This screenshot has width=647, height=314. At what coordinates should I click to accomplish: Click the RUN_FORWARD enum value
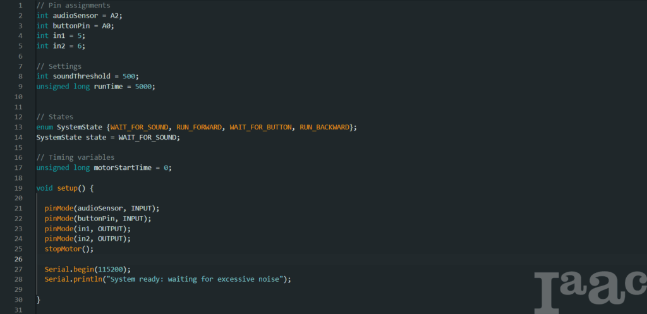(199, 127)
